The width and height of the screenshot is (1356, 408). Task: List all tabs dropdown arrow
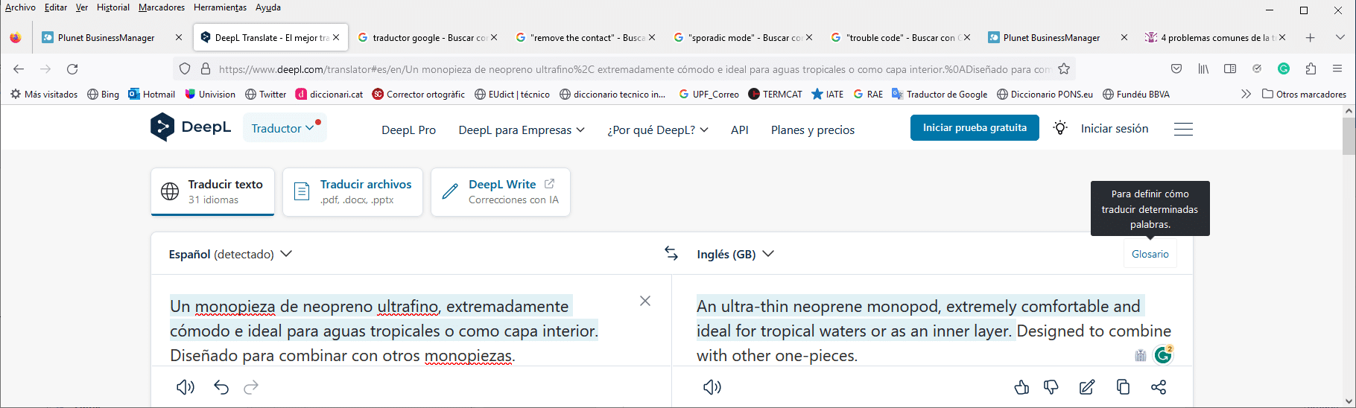(1340, 37)
